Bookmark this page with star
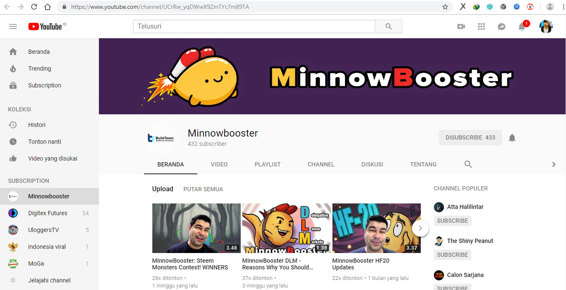 pos(445,7)
